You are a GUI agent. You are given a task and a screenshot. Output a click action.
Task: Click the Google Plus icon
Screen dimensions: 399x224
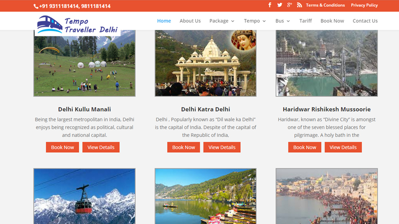pos(289,5)
